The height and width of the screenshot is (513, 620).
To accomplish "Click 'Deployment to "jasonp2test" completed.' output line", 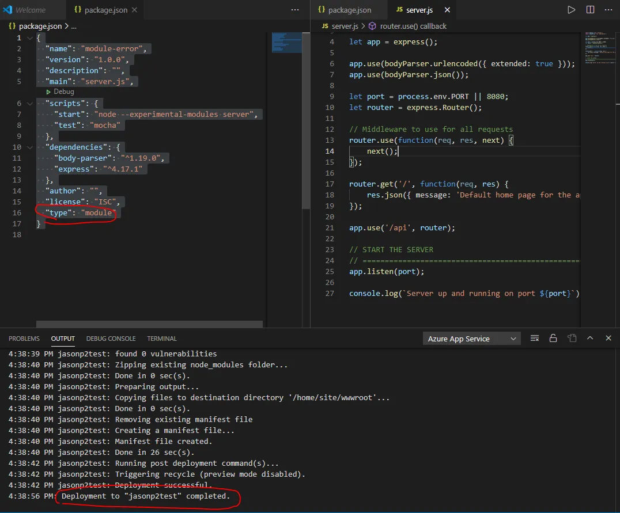I will (x=146, y=496).
